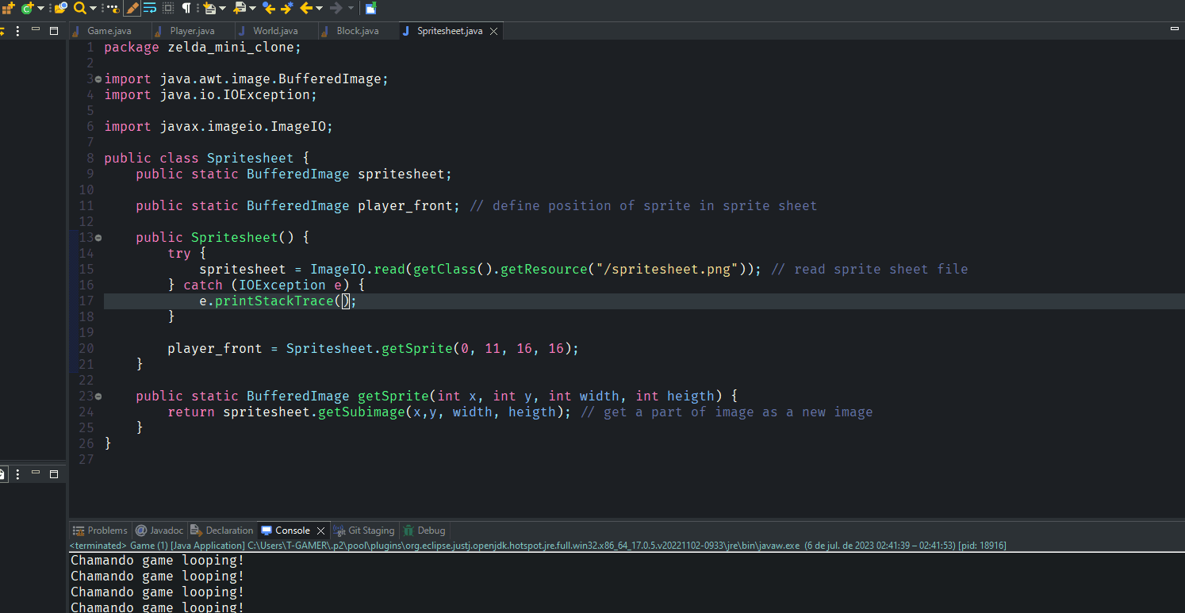This screenshot has height=613, width=1185.
Task: Minimize the editor area
Action: [1175, 29]
